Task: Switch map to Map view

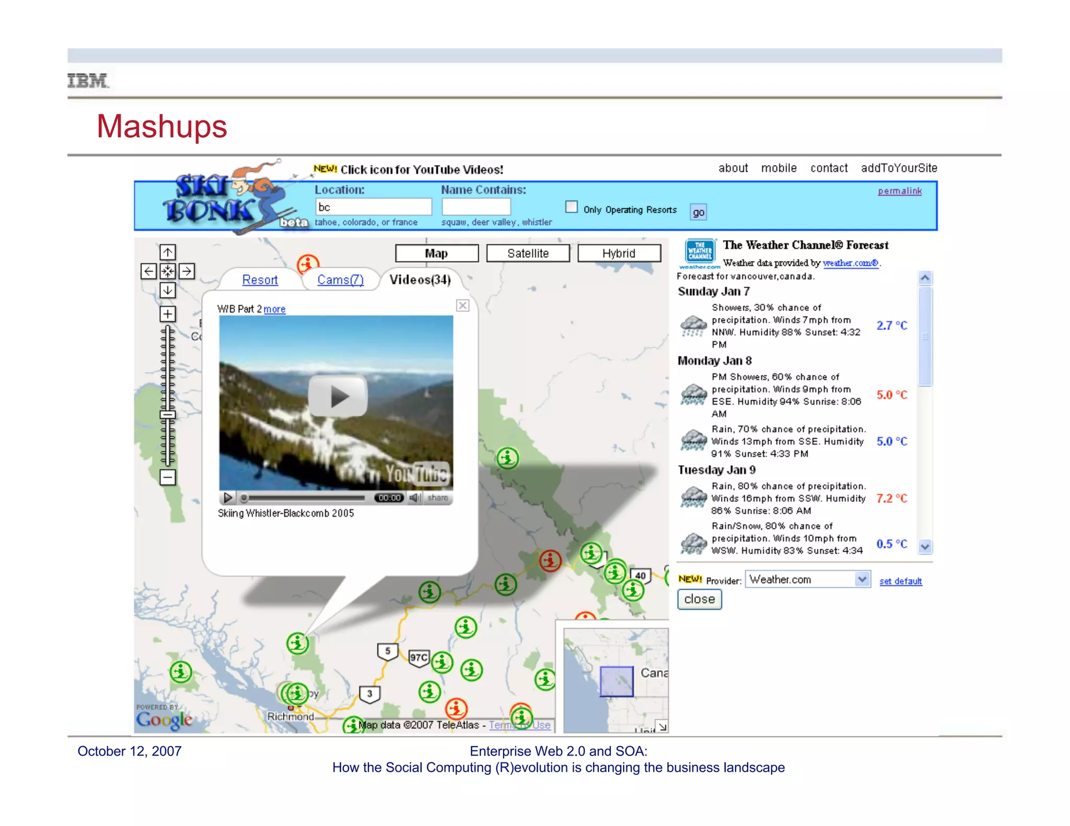Action: pyautogui.click(x=437, y=253)
